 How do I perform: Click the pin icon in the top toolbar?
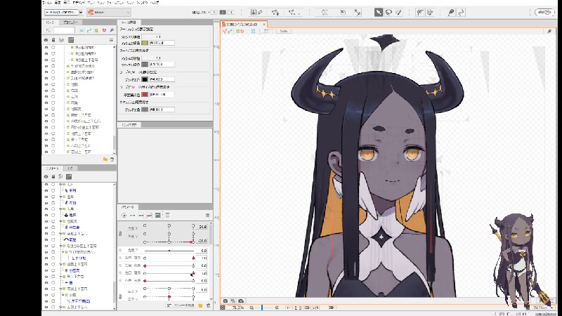coord(450,12)
